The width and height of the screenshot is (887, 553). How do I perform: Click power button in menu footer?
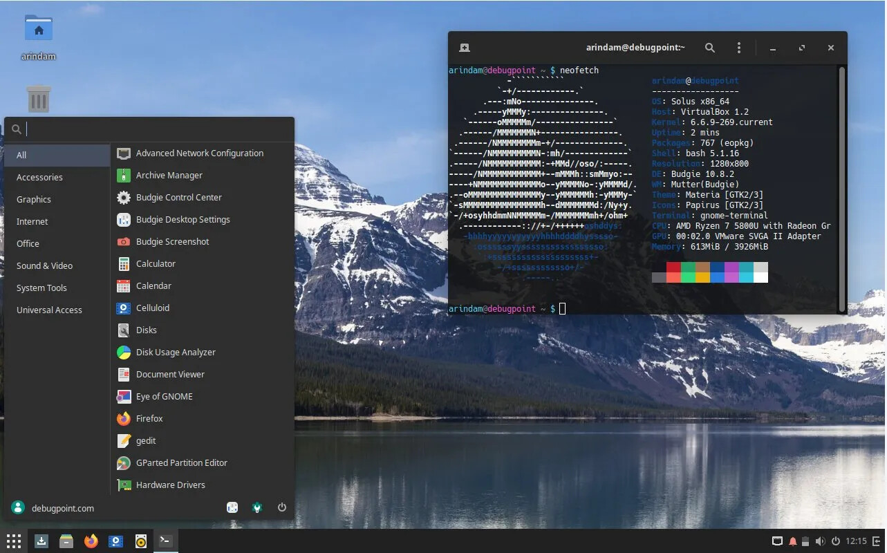(282, 507)
